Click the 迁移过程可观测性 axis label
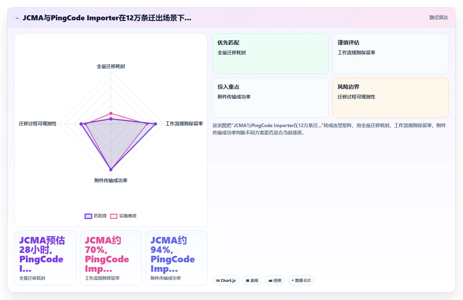 coord(38,124)
